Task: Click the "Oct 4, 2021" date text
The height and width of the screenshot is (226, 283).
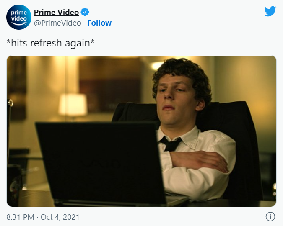Action: tap(60, 217)
